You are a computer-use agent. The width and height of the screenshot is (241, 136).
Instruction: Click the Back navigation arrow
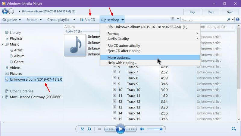tap(5, 11)
